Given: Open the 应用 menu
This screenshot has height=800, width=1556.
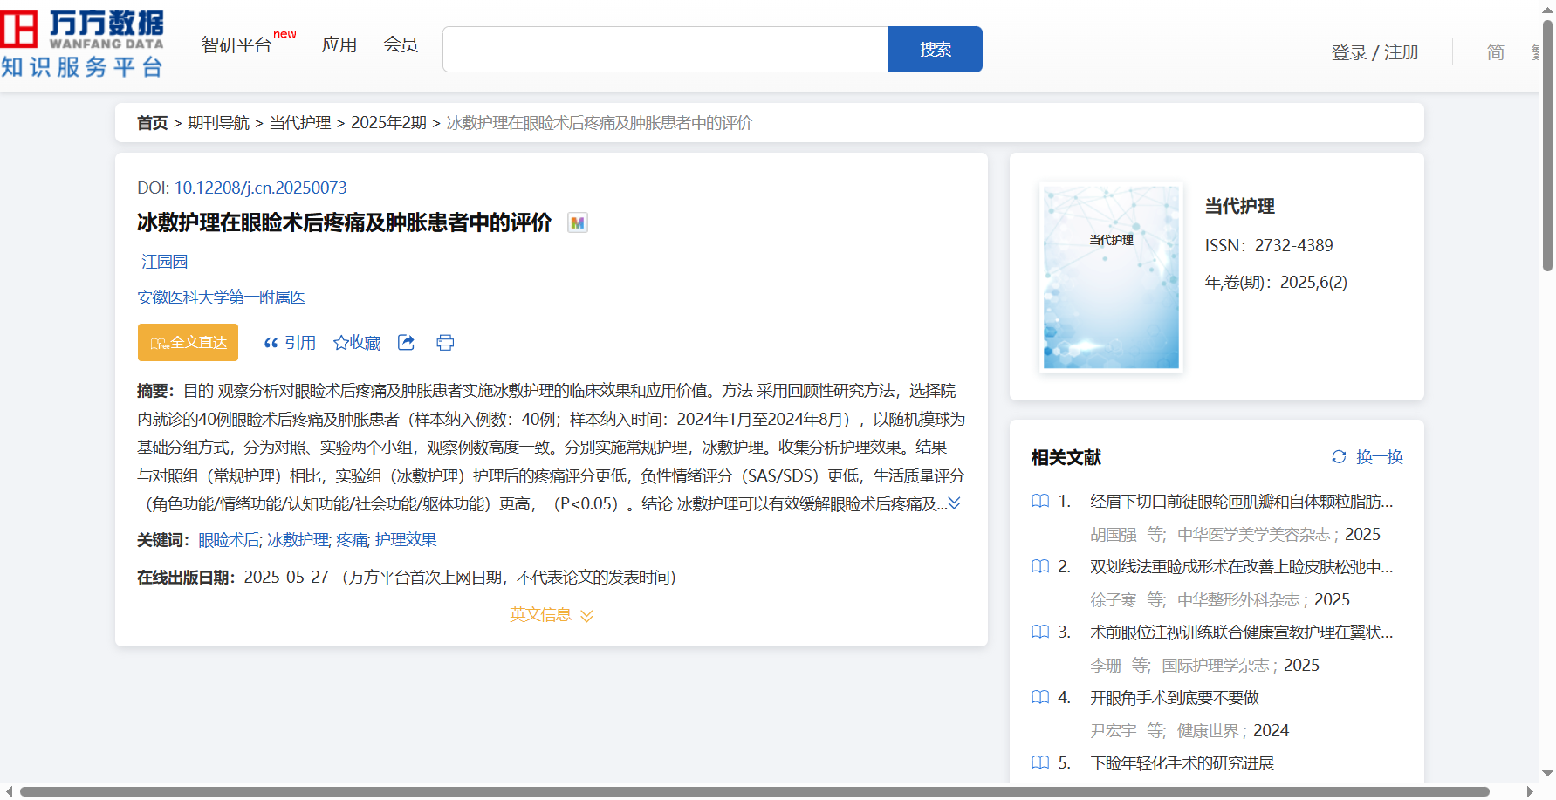Looking at the screenshot, I should pyautogui.click(x=339, y=44).
